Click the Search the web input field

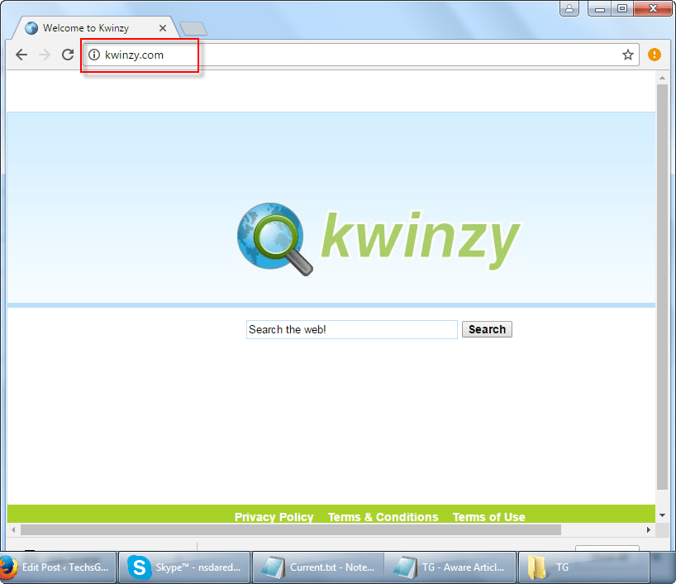[x=352, y=329]
